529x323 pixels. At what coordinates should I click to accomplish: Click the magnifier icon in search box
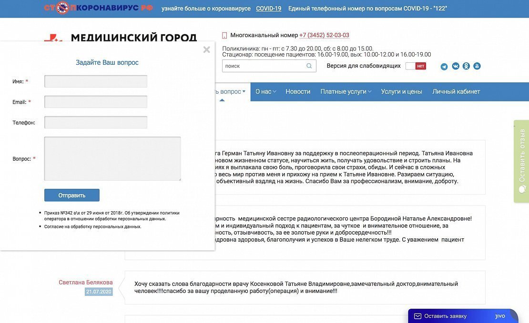[x=309, y=66]
